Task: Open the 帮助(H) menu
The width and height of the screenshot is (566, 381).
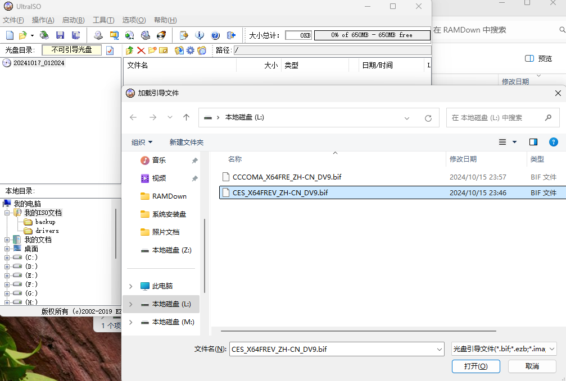Action: (x=165, y=20)
